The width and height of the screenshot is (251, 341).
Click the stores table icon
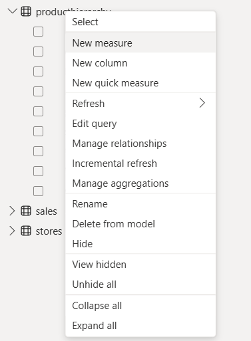click(x=26, y=231)
